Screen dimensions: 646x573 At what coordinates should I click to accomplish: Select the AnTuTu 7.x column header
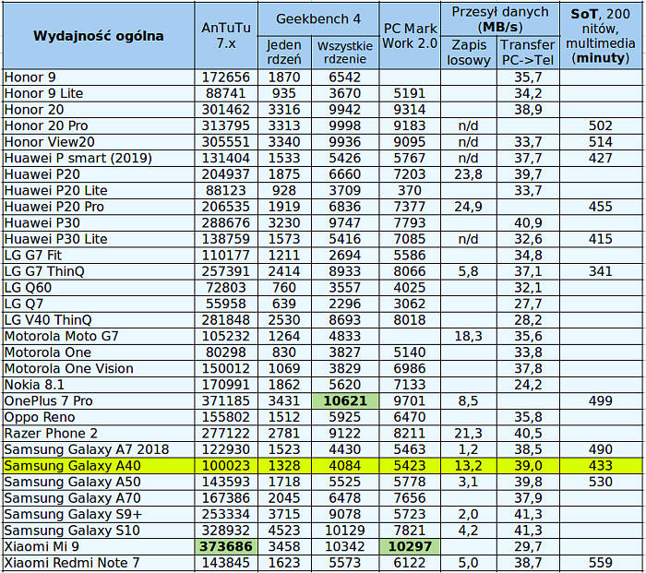point(225,36)
